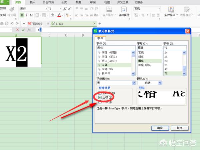
Task: Toggle the Bold formatting button
Action: click(22, 15)
